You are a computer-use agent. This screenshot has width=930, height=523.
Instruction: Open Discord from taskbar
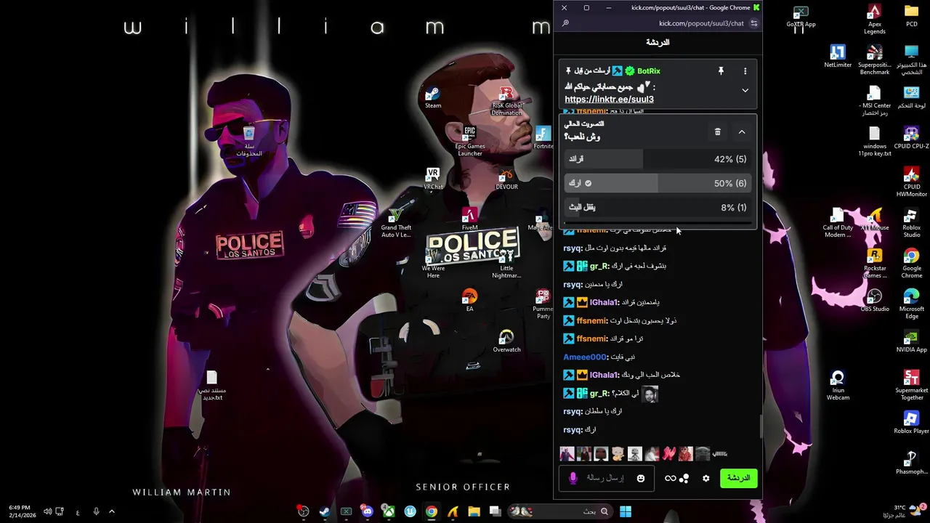[368, 511]
